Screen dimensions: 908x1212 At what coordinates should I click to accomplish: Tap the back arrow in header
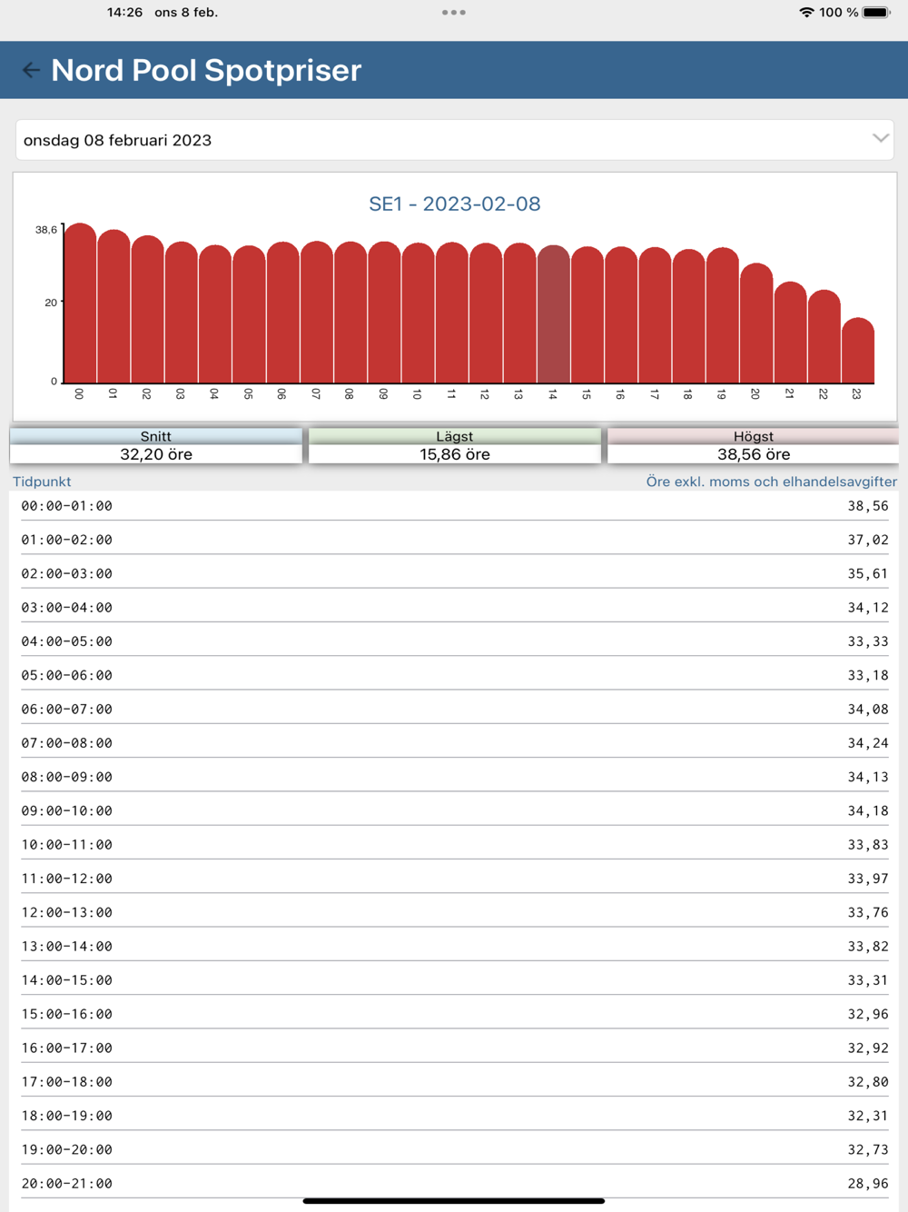[x=31, y=70]
